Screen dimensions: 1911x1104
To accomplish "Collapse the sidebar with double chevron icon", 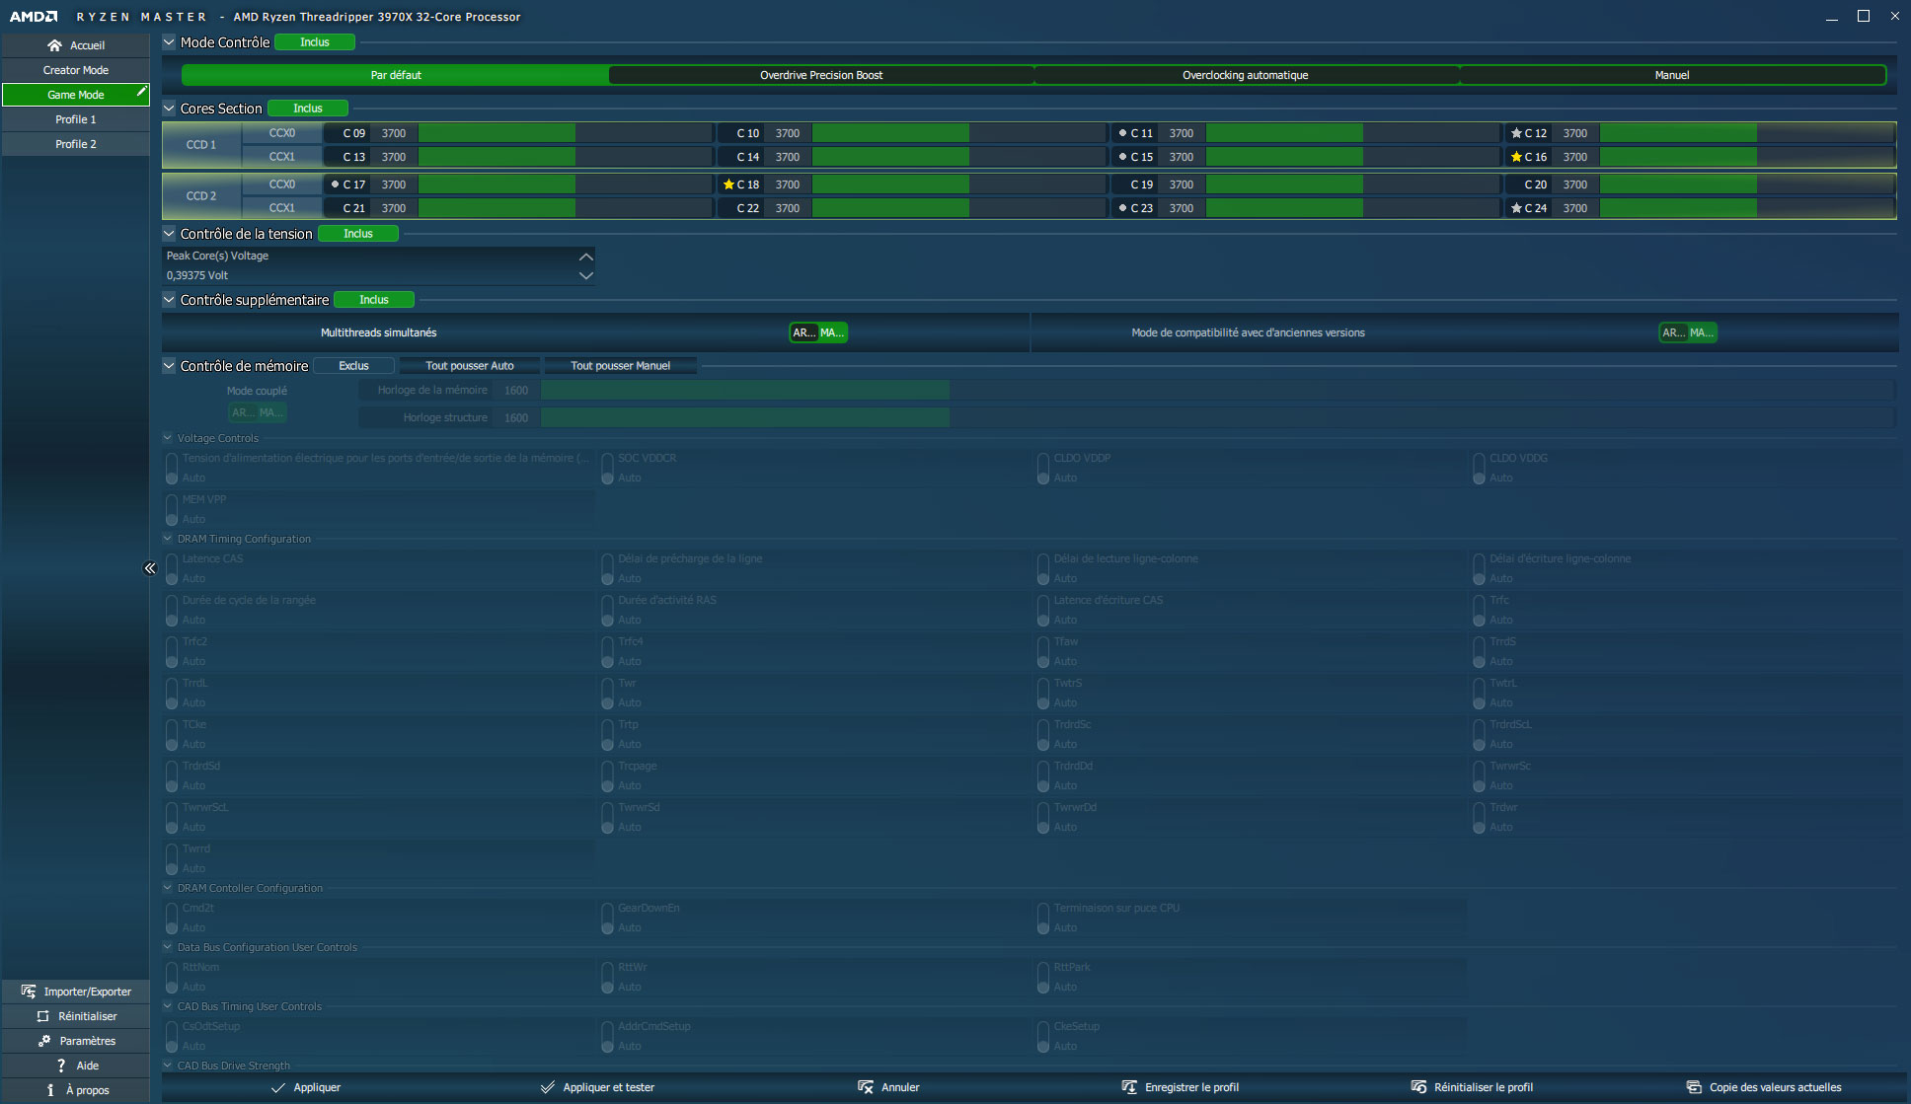I will 150,568.
